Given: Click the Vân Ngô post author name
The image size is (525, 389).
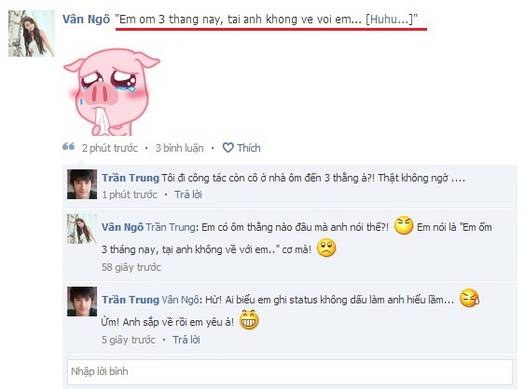Looking at the screenshot, I should [x=86, y=20].
